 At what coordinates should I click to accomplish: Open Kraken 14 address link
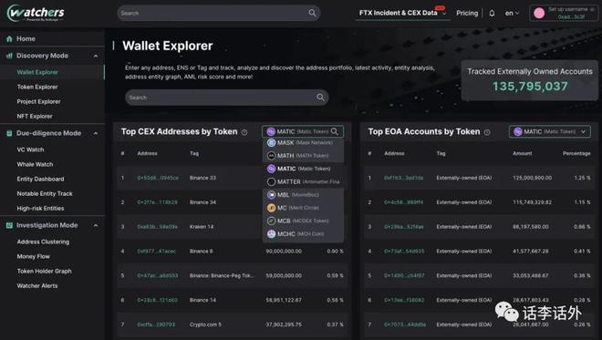coord(158,227)
